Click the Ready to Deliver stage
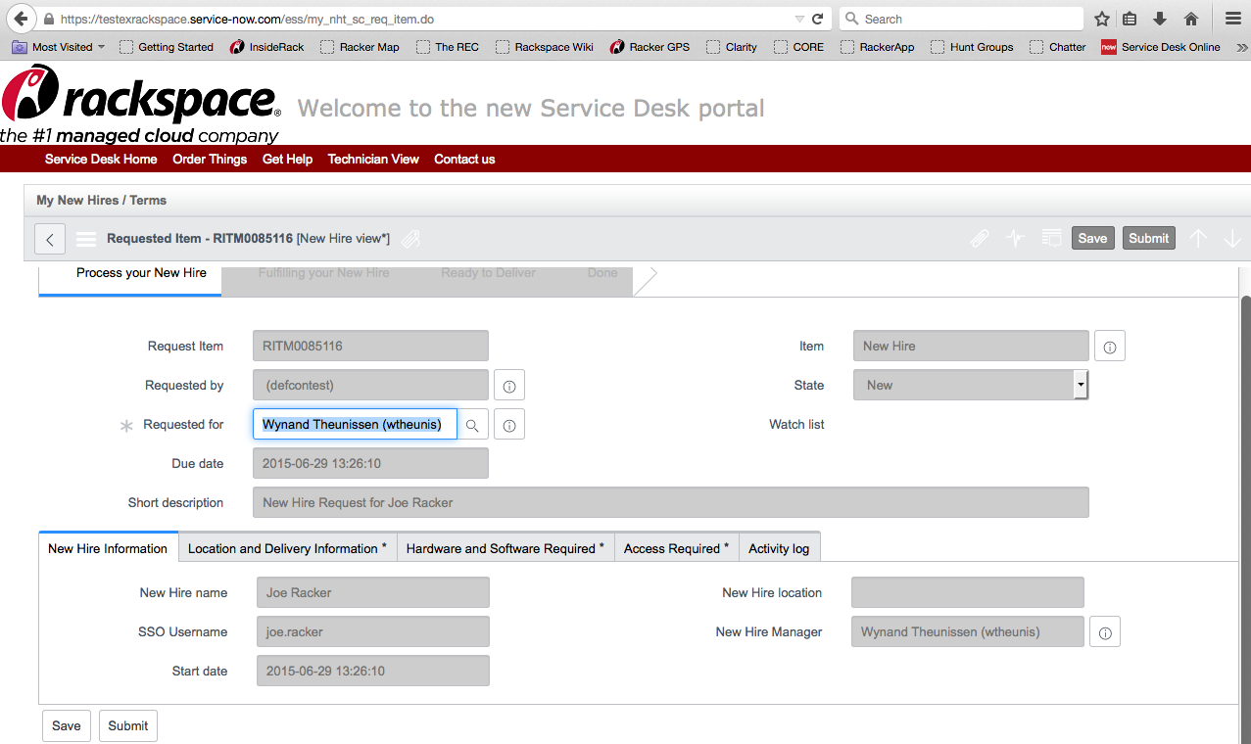This screenshot has width=1251, height=744. [488, 273]
